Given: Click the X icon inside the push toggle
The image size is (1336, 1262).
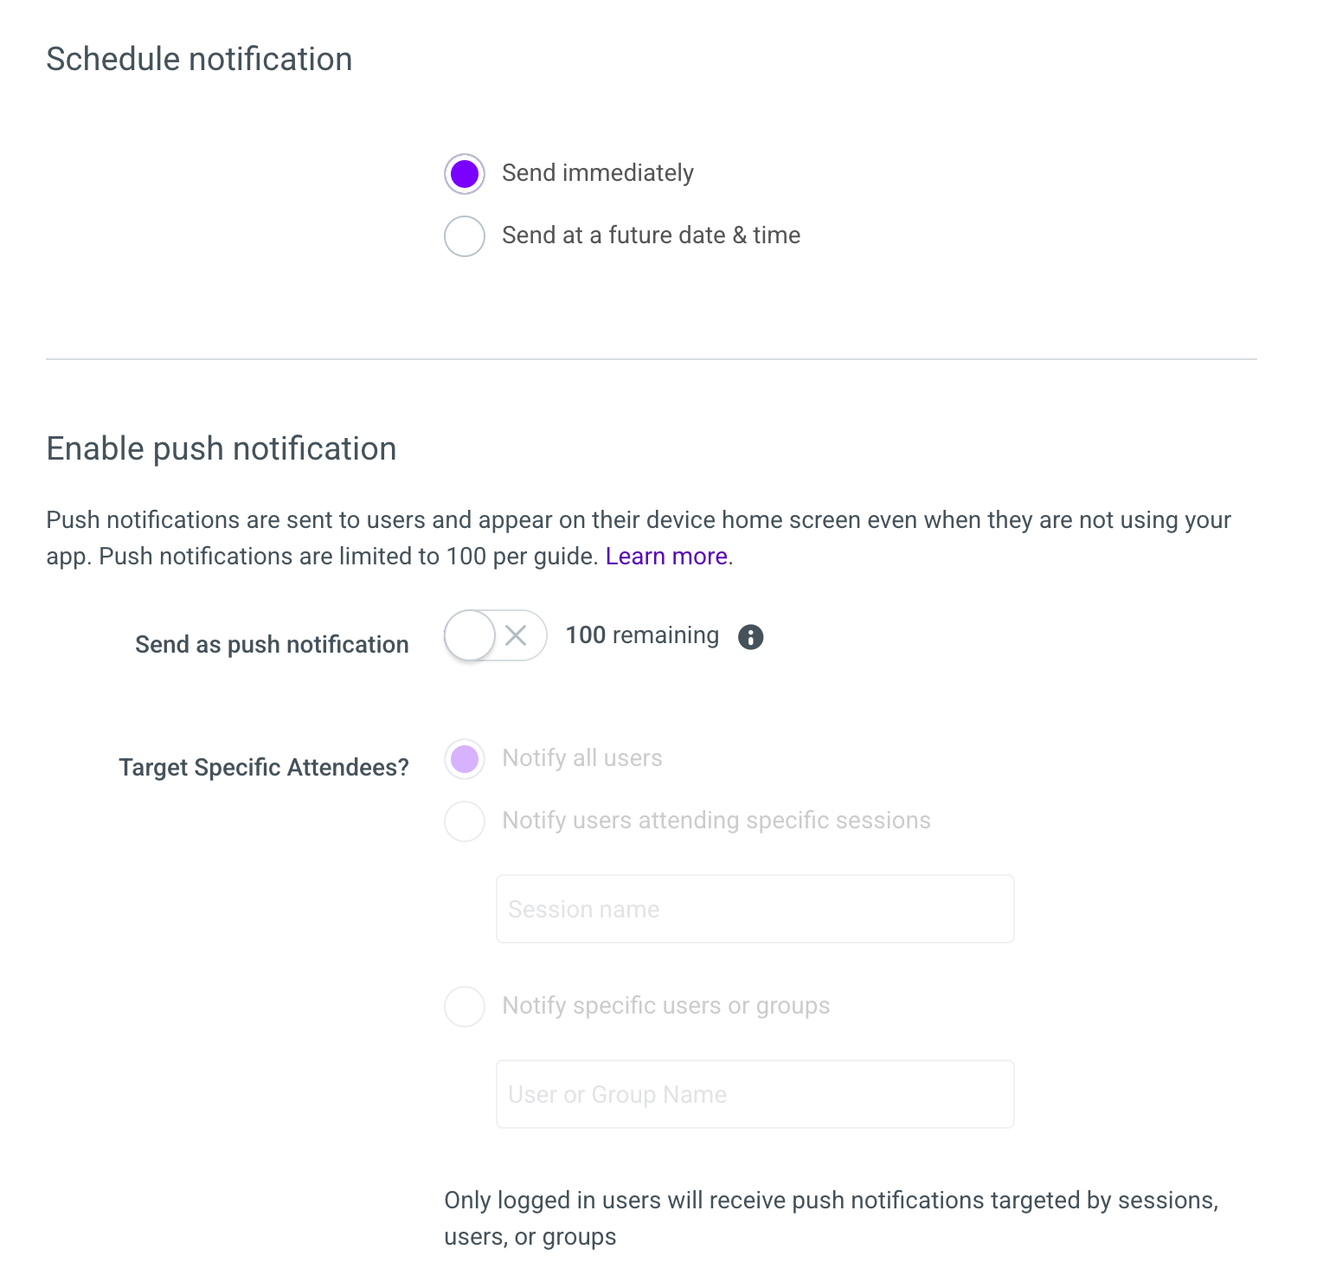Looking at the screenshot, I should (x=517, y=635).
